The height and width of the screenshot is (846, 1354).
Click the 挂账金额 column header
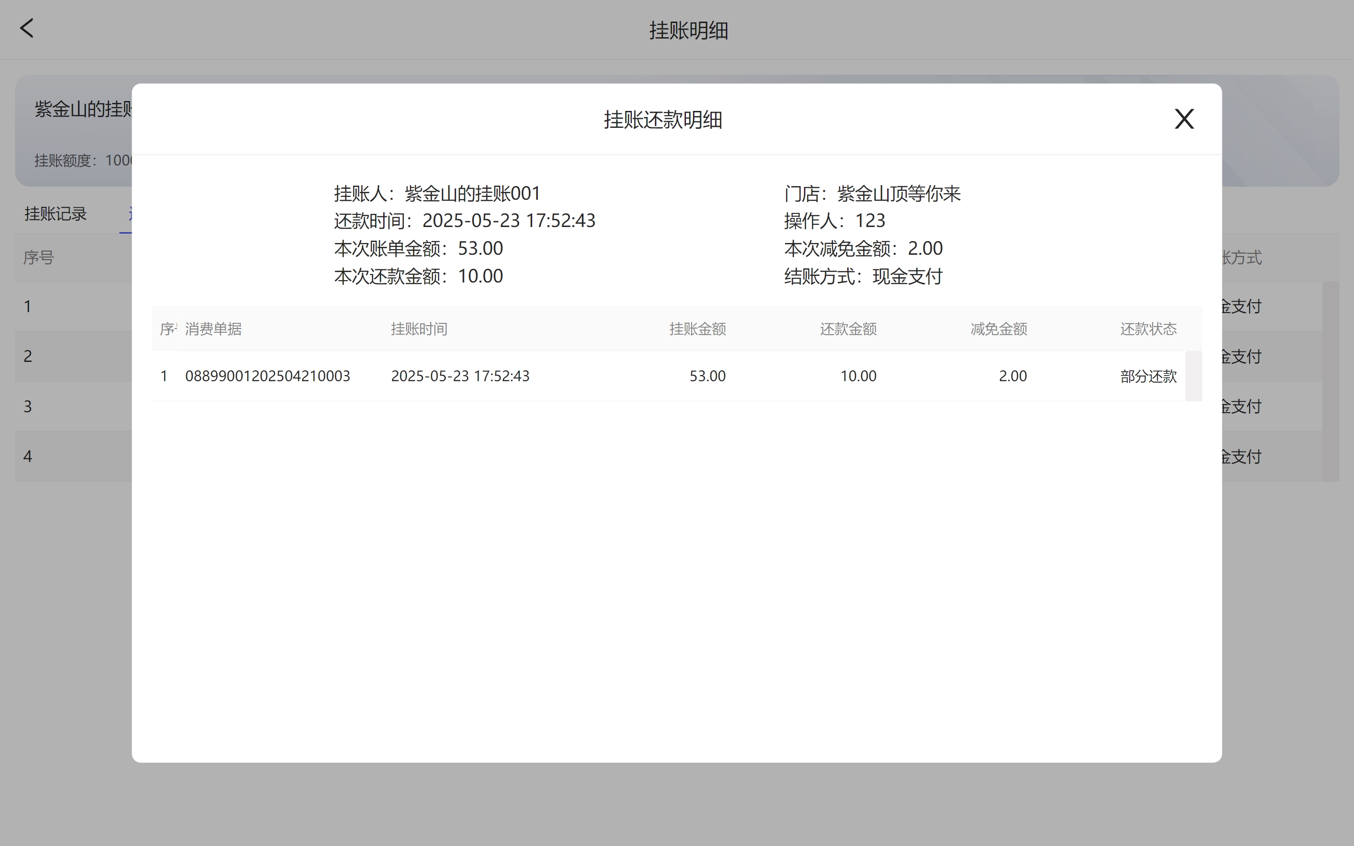(698, 329)
